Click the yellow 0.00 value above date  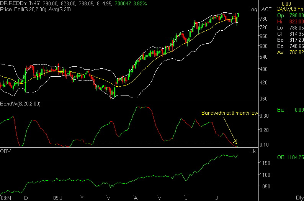click(x=286, y=4)
